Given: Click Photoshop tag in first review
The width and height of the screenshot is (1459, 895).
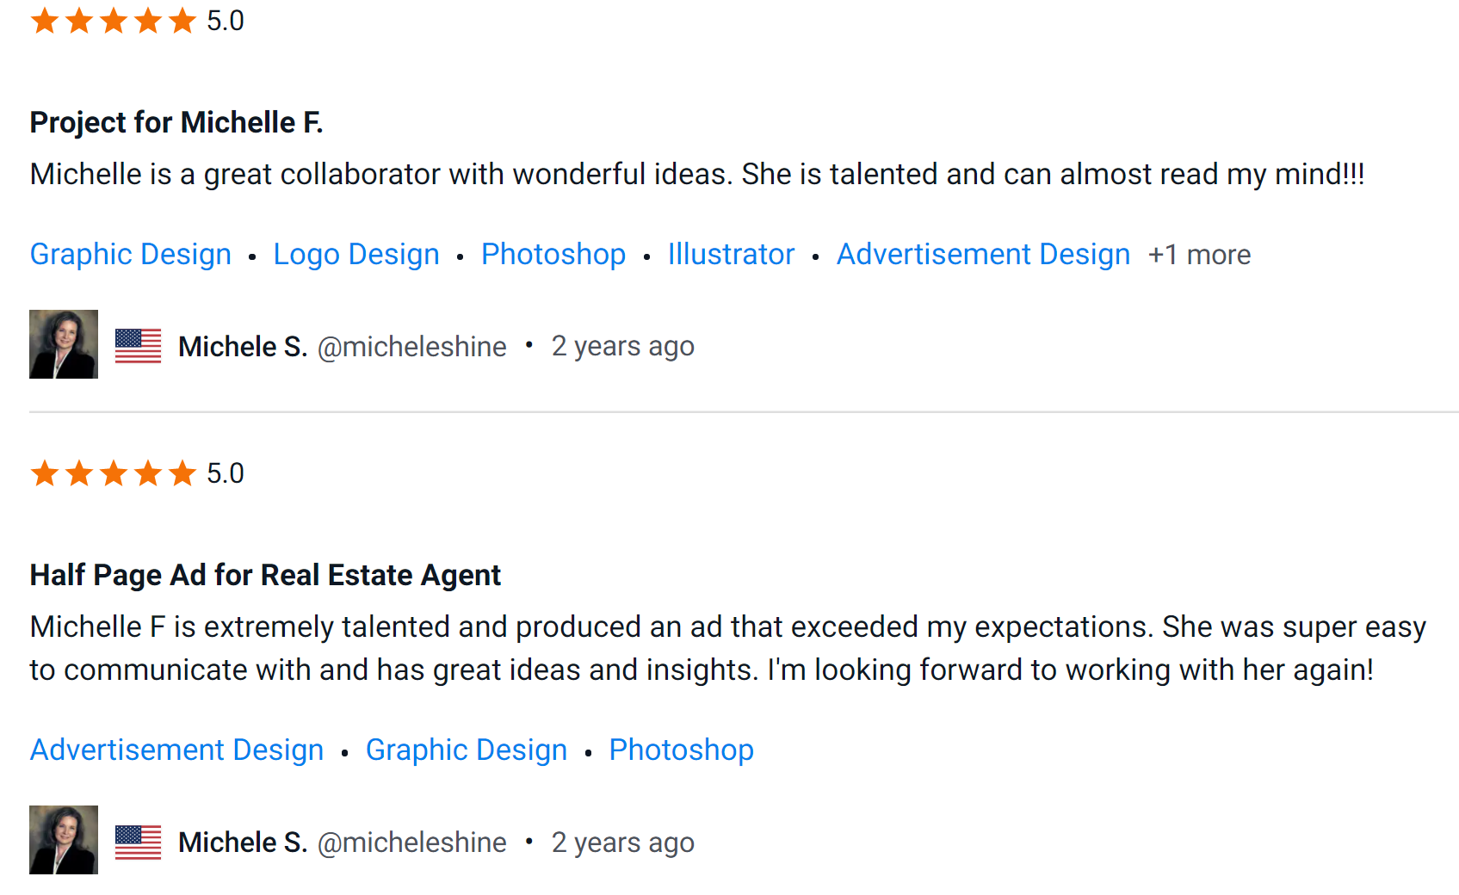Looking at the screenshot, I should pyautogui.click(x=553, y=255).
